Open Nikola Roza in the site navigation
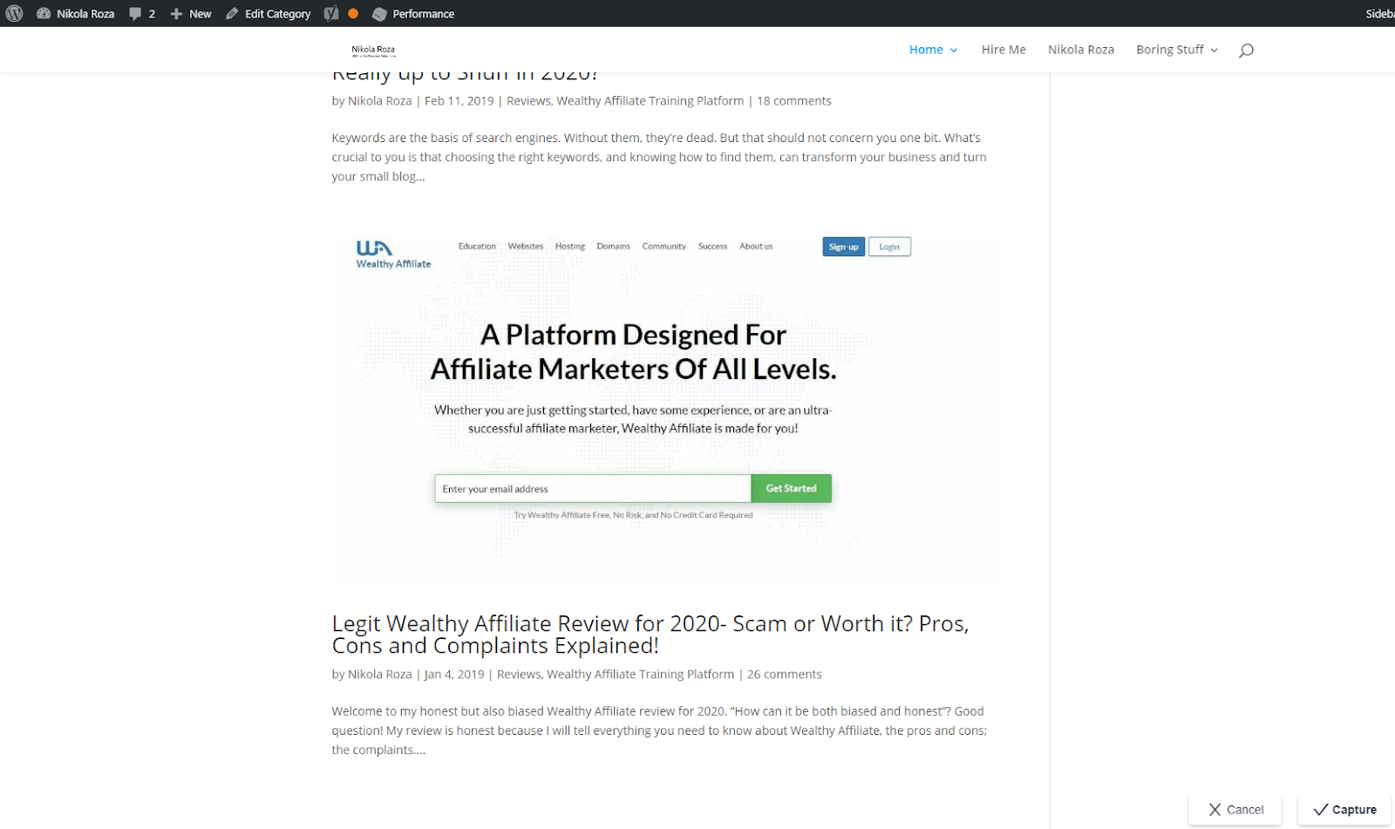Viewport: 1395px width, 829px height. click(1081, 50)
